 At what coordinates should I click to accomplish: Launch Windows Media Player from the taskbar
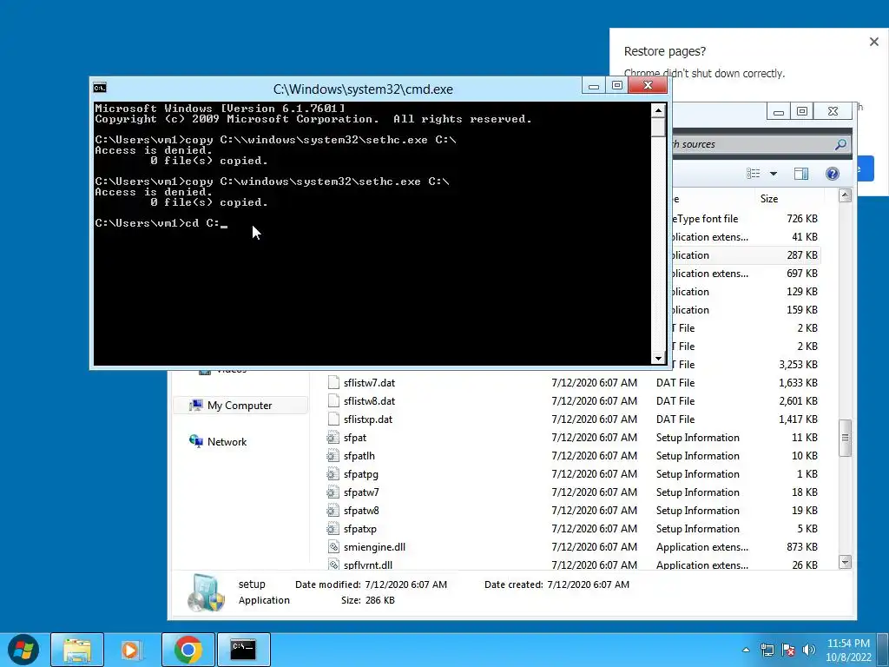coord(132,650)
